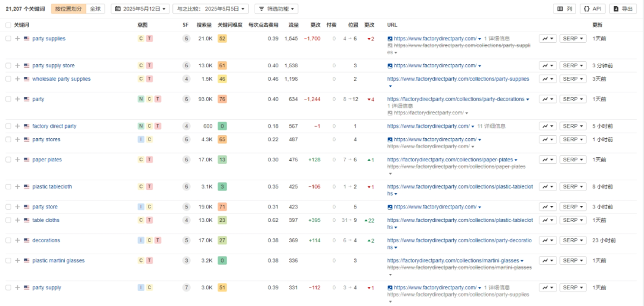Click the plus icon beside 'party supplies'

point(17,39)
